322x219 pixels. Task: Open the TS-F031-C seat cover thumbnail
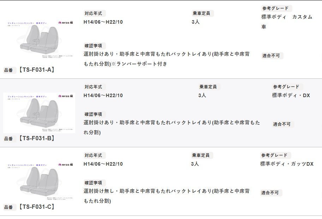tap(40, 181)
